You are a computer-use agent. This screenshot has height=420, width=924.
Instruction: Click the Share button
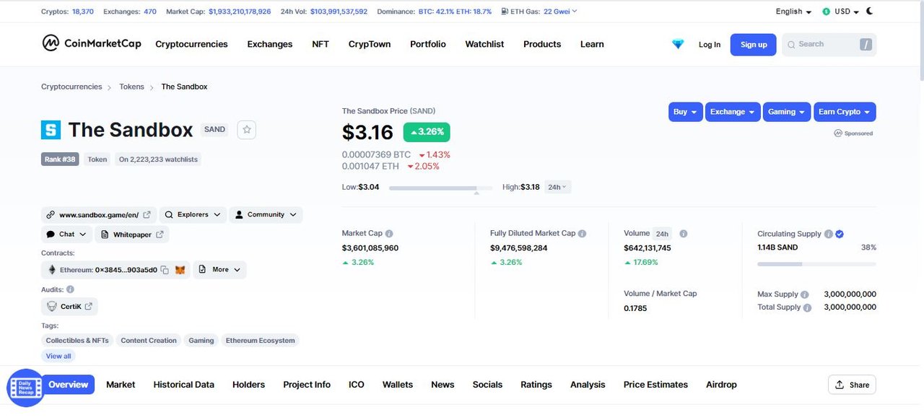[x=852, y=385]
